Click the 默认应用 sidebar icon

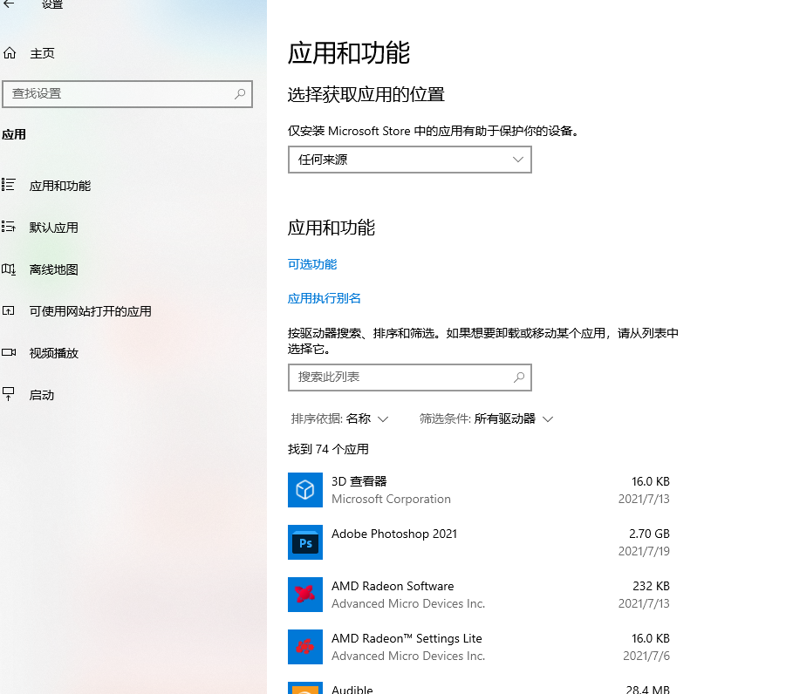click(9, 227)
